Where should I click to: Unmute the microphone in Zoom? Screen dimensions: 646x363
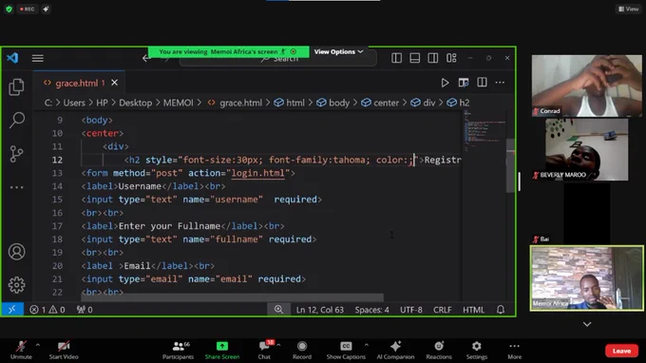[x=21, y=351]
